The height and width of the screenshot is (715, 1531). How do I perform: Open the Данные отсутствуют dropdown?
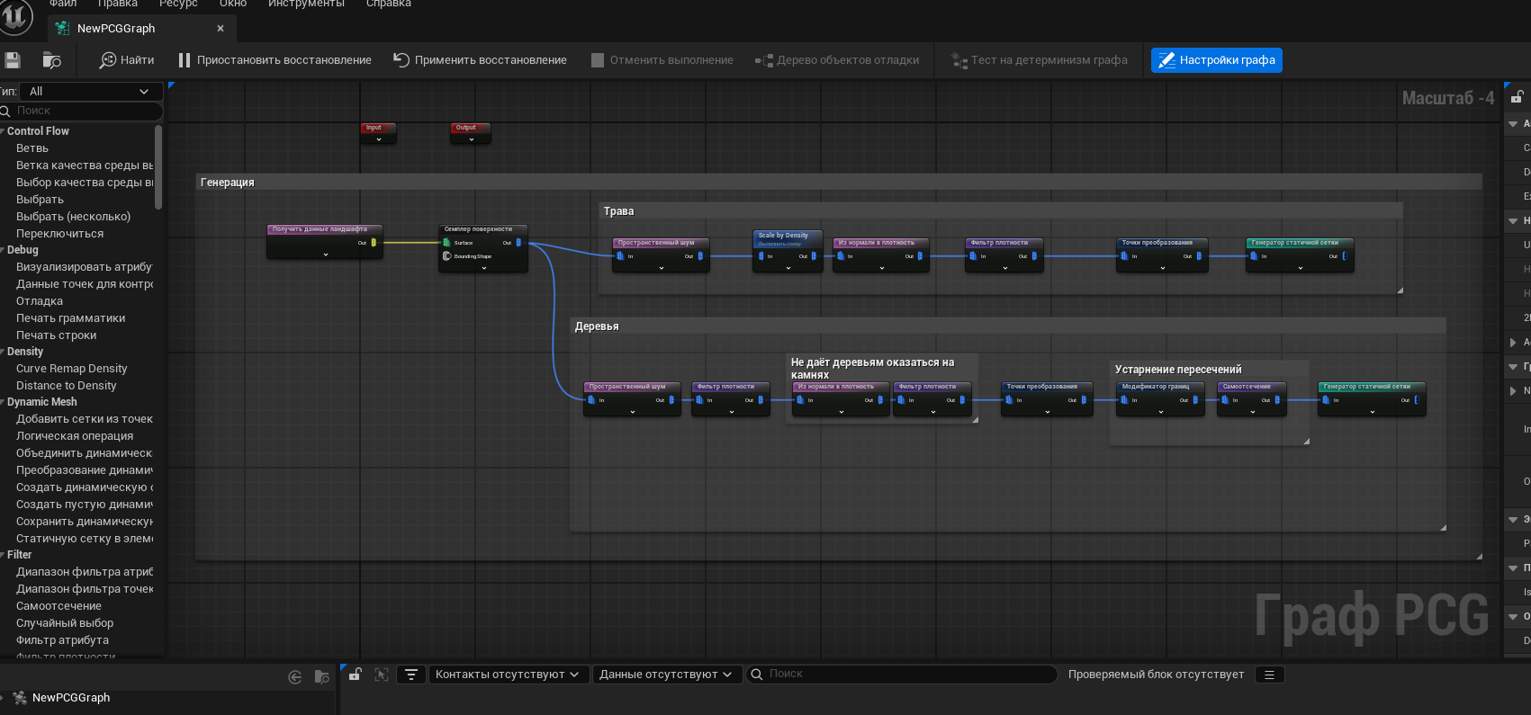pyautogui.click(x=666, y=675)
